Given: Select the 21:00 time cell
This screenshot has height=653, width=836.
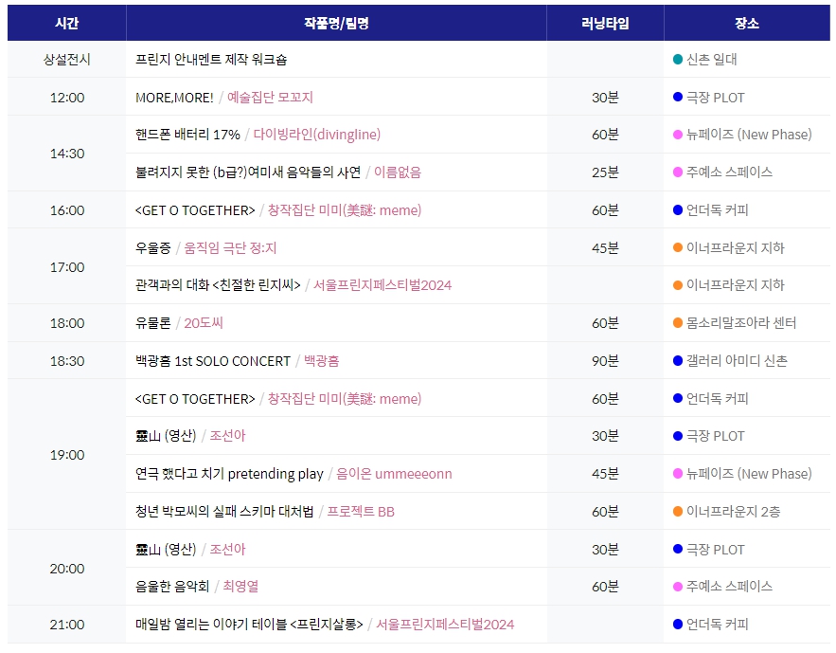Looking at the screenshot, I should click(66, 625).
